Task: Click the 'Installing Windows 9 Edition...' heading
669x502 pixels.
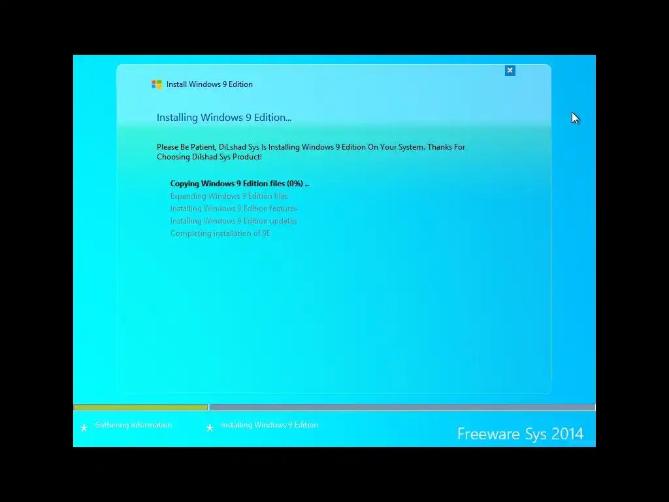Action: pos(224,118)
